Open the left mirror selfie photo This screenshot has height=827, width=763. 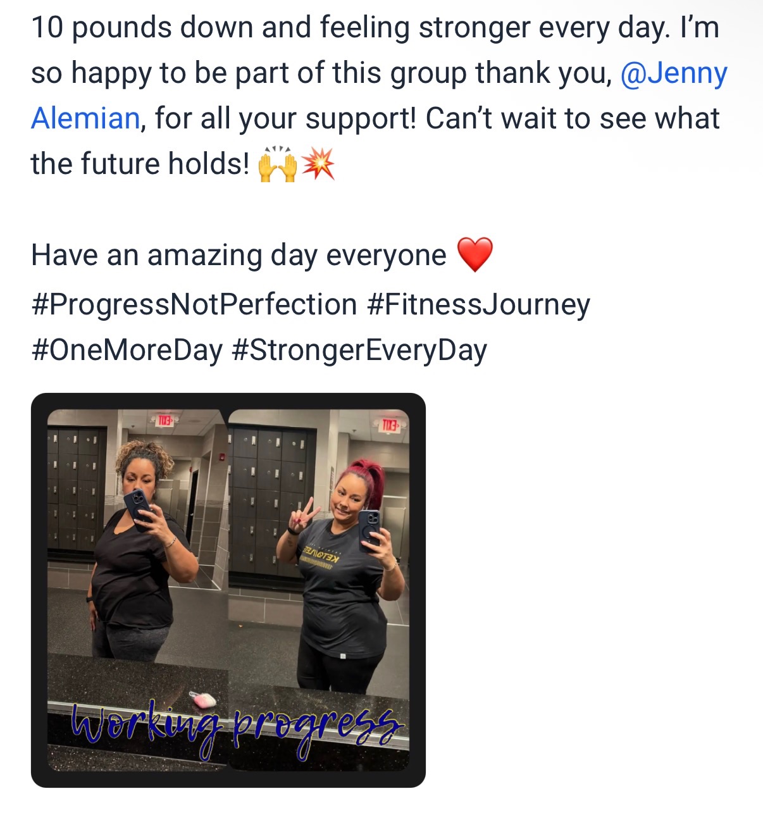[136, 588]
